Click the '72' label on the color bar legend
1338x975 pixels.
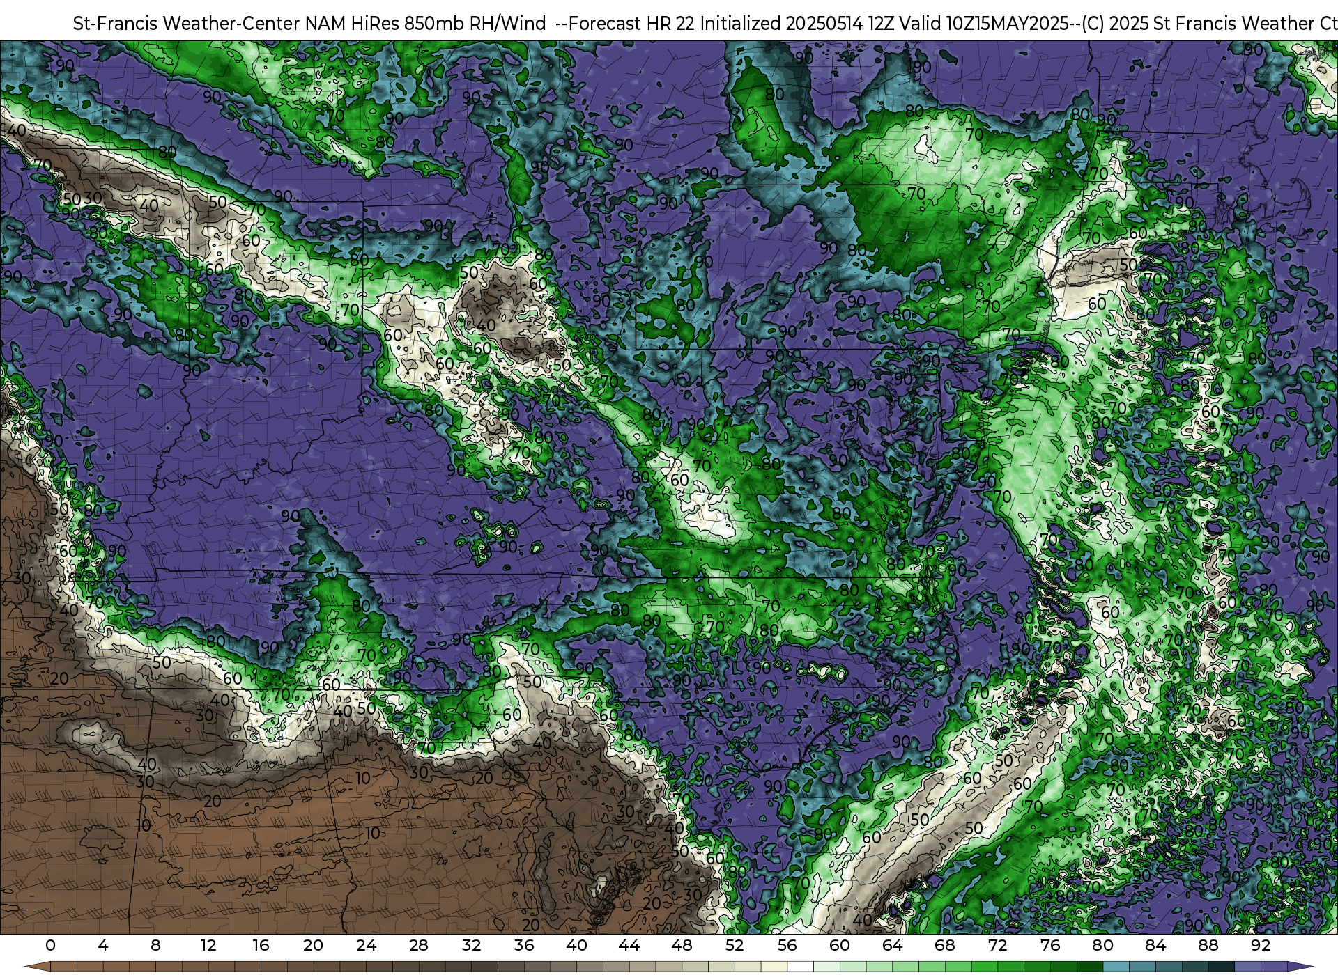click(x=997, y=946)
